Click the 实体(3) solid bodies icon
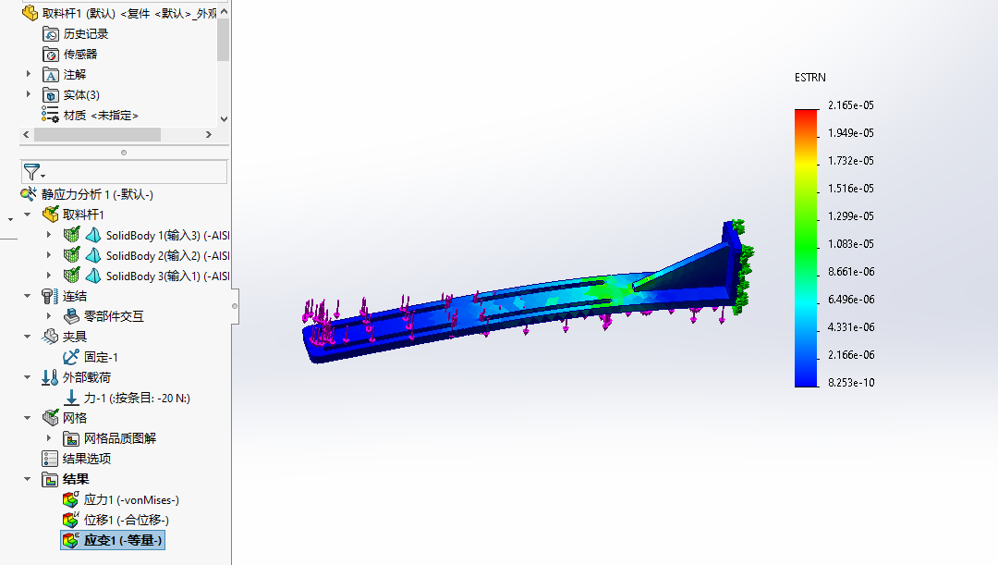 click(50, 95)
